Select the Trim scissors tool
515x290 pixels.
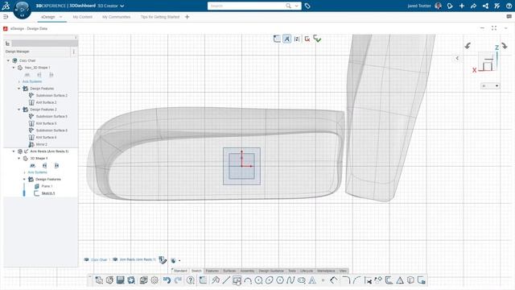368,280
